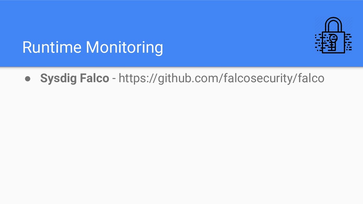
Task: Click the padlock's curved shackle
Action: 333,24
